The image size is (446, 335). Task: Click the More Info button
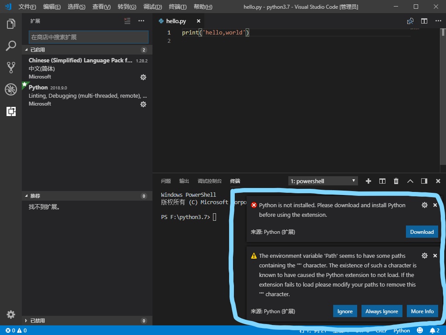click(422, 311)
